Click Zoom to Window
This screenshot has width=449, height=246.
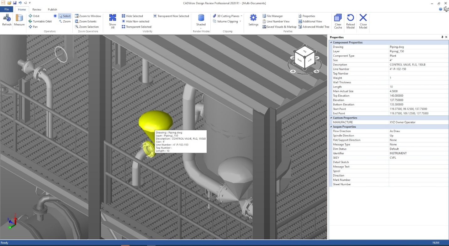[x=88, y=16]
